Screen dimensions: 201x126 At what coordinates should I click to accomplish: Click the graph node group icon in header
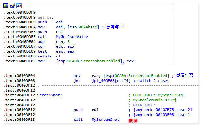point(19,6)
